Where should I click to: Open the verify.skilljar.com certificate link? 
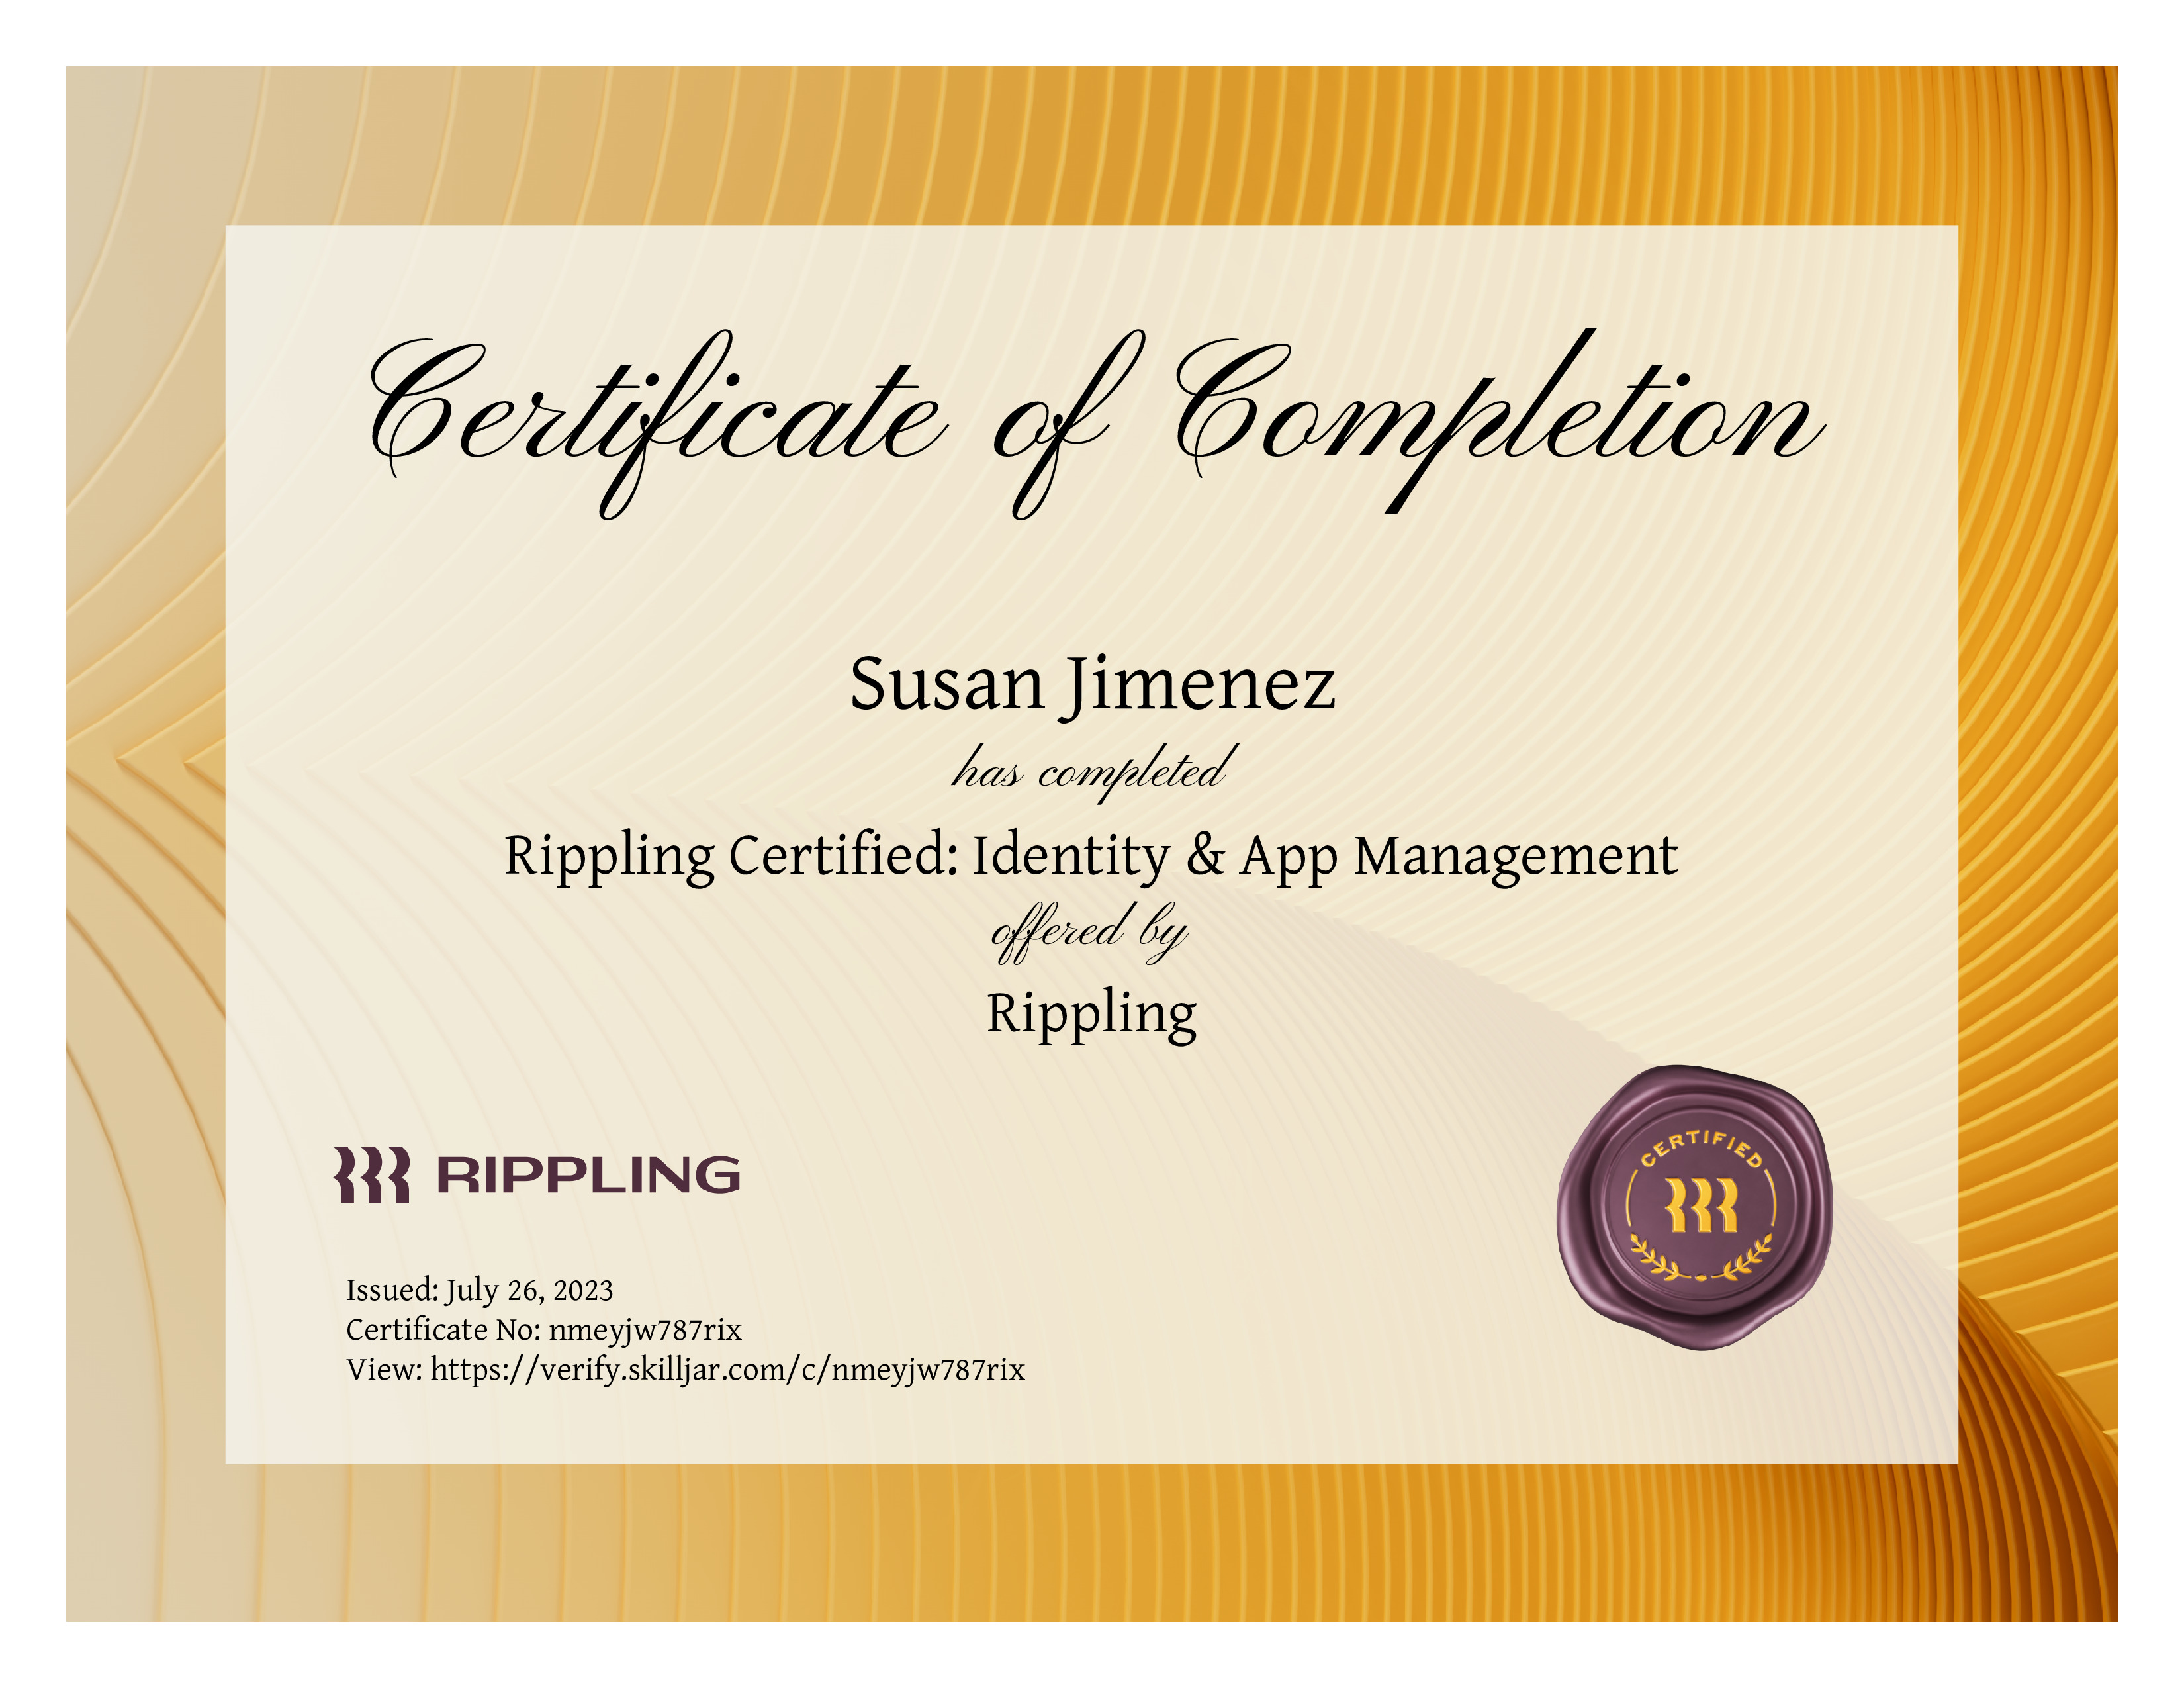[x=728, y=1369]
